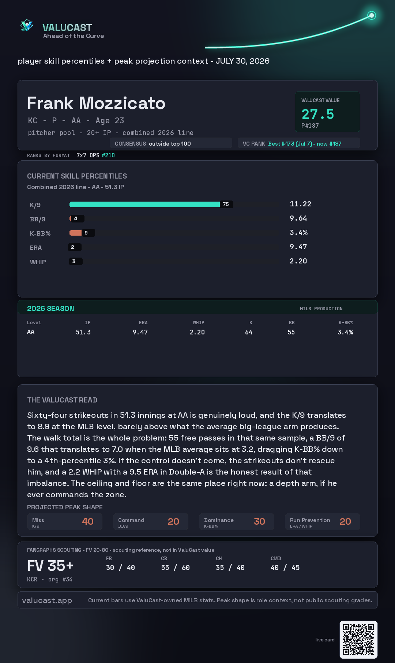Select the 7x7 OPS #210 format rank
The width and height of the screenshot is (395, 663).
pyautogui.click(x=95, y=155)
